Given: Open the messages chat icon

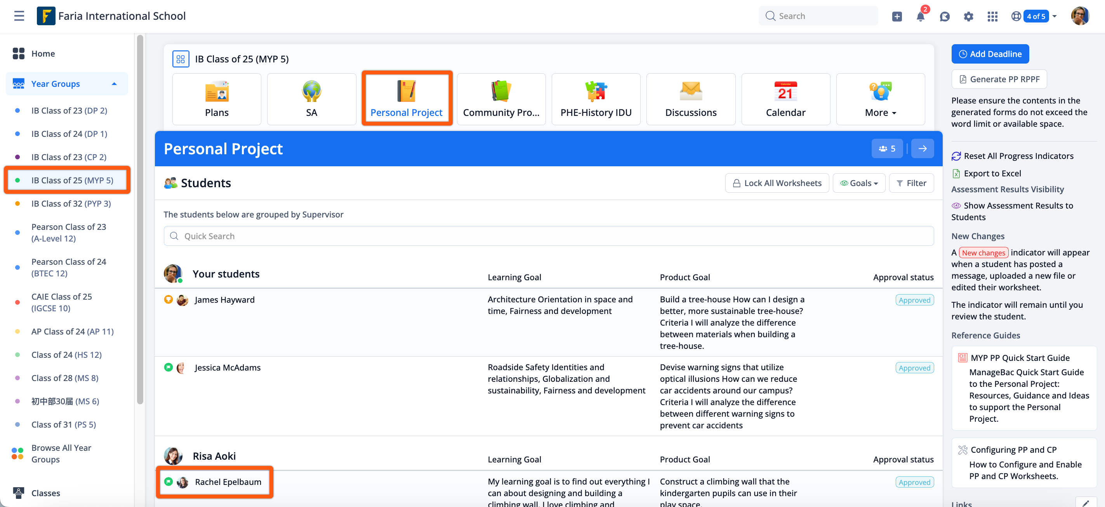Looking at the screenshot, I should (x=944, y=16).
